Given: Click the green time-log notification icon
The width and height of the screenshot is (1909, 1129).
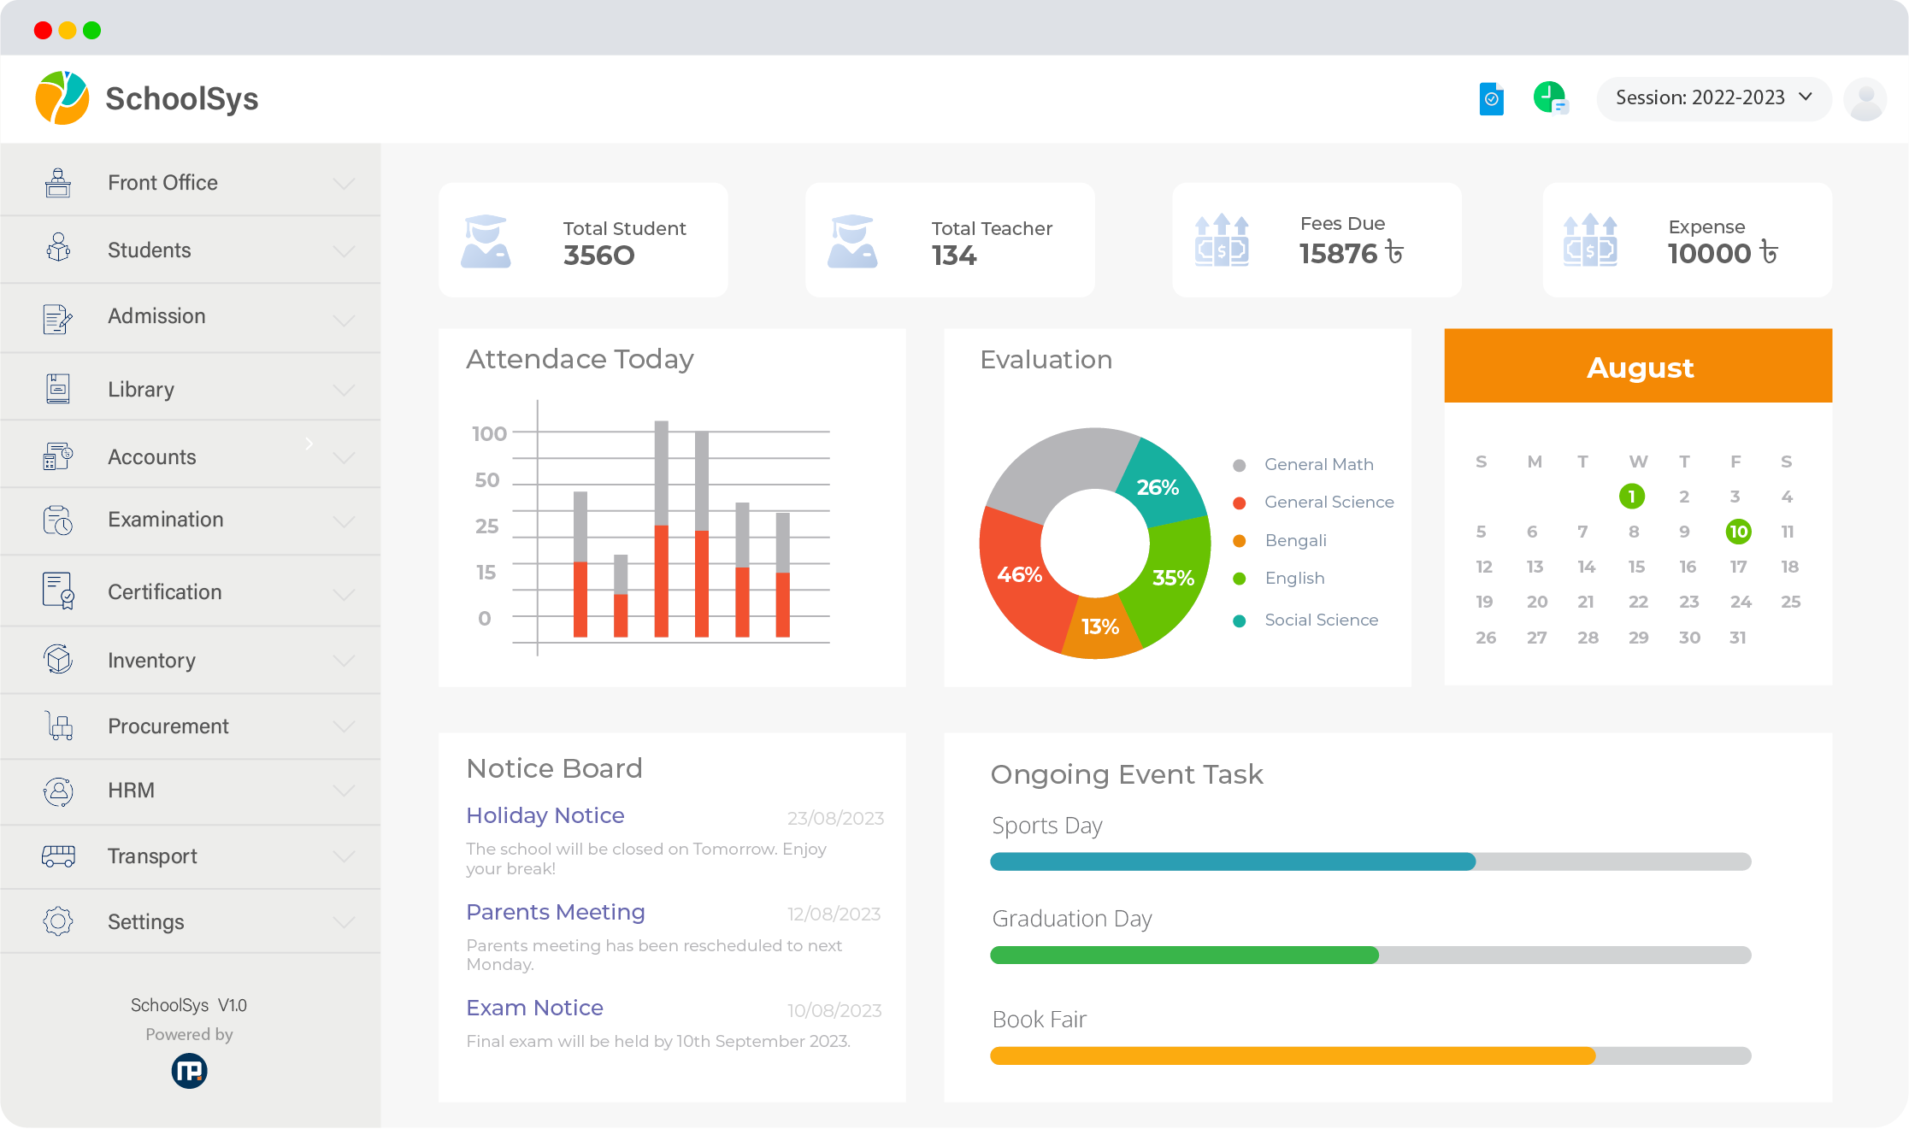Looking at the screenshot, I should point(1549,97).
